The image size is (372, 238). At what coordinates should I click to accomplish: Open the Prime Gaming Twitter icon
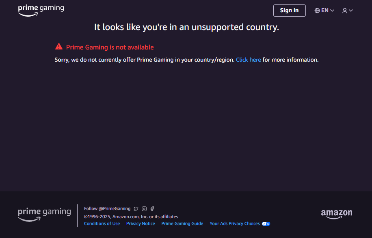(x=136, y=209)
